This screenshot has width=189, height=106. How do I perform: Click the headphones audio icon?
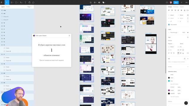click(167, 2)
